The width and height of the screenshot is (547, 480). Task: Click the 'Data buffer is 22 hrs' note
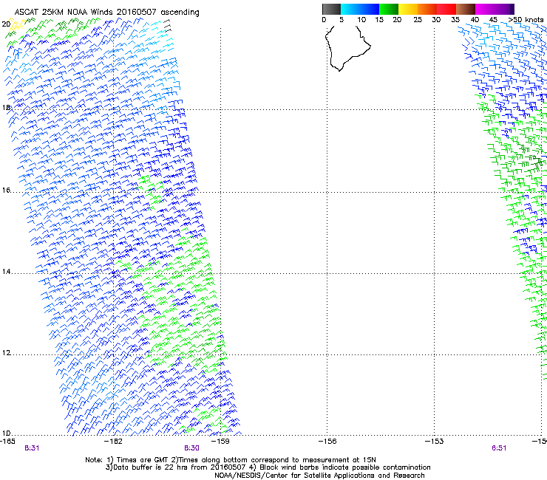click(x=268, y=467)
